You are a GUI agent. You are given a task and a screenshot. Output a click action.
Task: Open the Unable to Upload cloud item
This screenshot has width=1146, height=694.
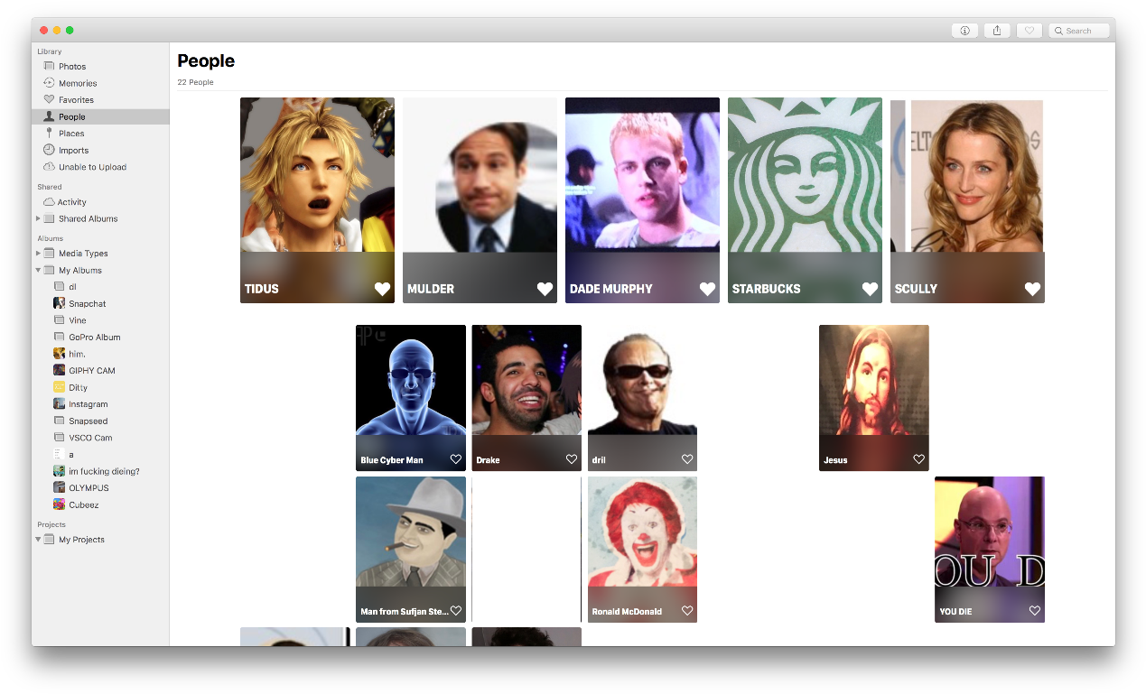point(91,167)
